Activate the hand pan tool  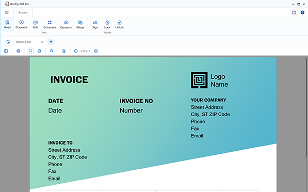(39, 51)
